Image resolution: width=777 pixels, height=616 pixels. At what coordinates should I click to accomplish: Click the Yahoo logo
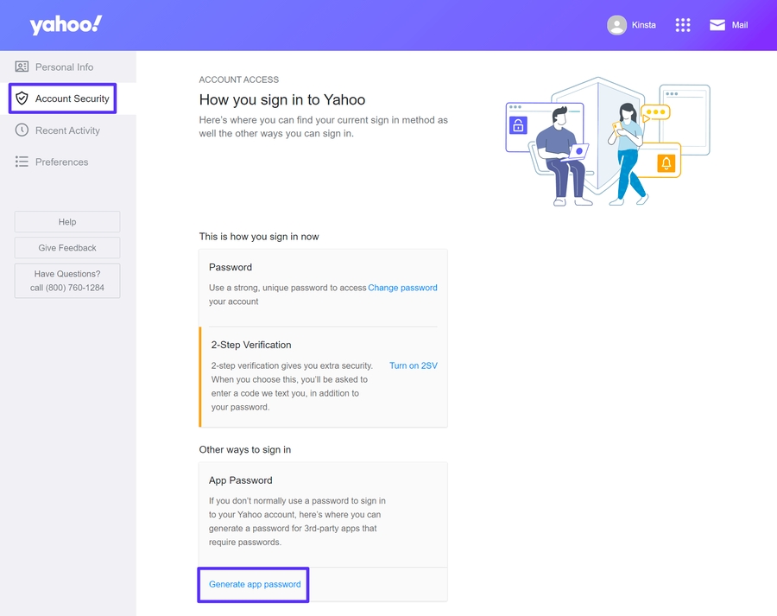[x=66, y=25]
